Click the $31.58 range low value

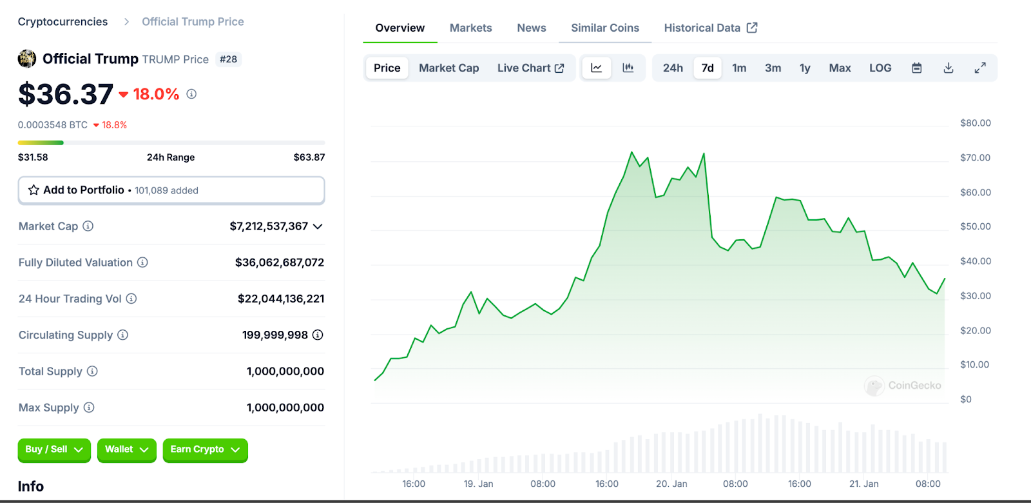(x=33, y=157)
